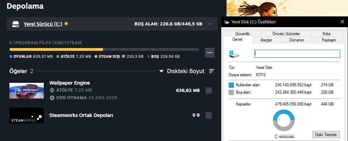Image resolution: width=348 pixels, height=141 pixels.
Task: Tick the Steamworks Ortak Depoları checkbox
Action: 209,115
